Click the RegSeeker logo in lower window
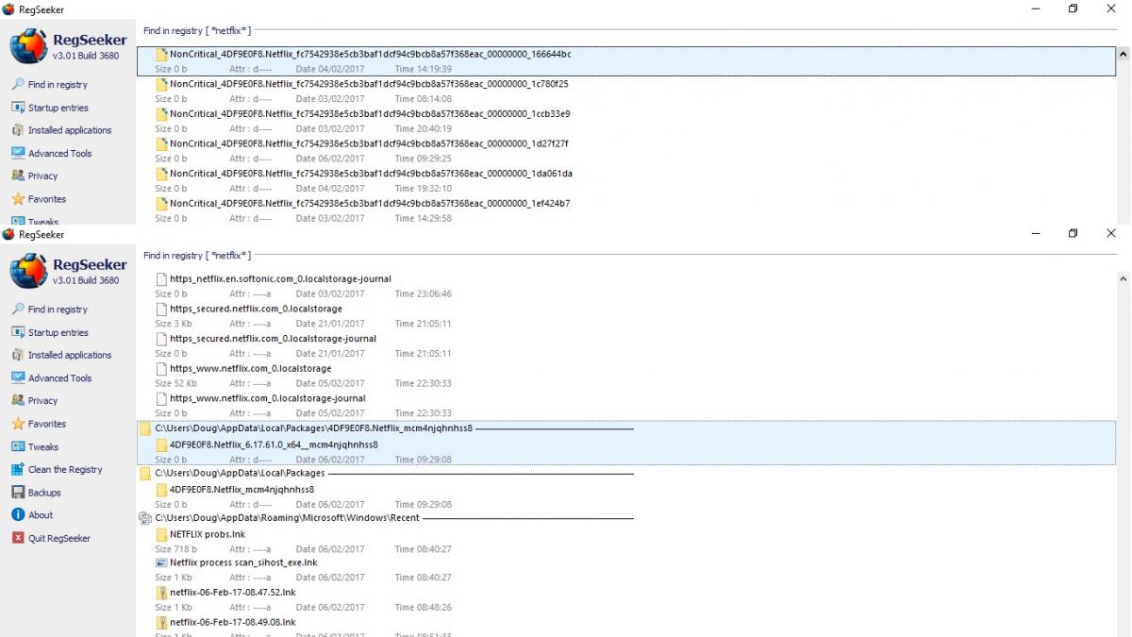The width and height of the screenshot is (1132, 637). 28,271
